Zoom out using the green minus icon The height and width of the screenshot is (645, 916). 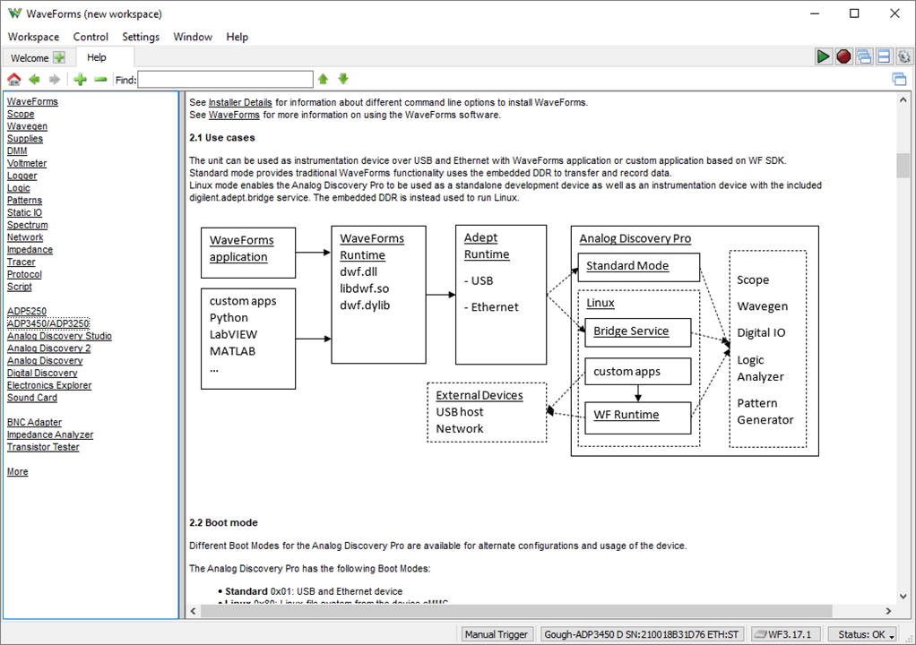pos(100,80)
